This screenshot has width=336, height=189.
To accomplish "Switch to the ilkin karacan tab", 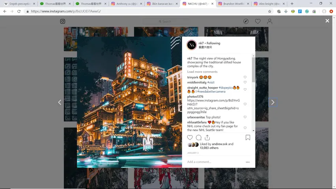I will point(162,4).
